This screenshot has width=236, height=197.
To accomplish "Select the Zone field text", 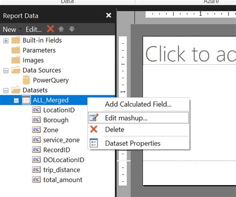I will coord(51,130).
